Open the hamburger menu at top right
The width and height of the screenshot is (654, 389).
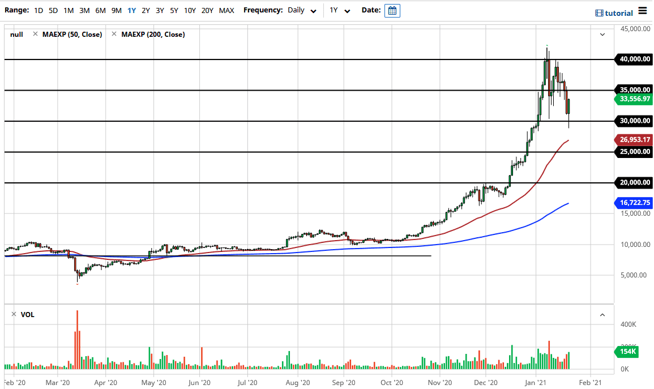click(x=642, y=11)
